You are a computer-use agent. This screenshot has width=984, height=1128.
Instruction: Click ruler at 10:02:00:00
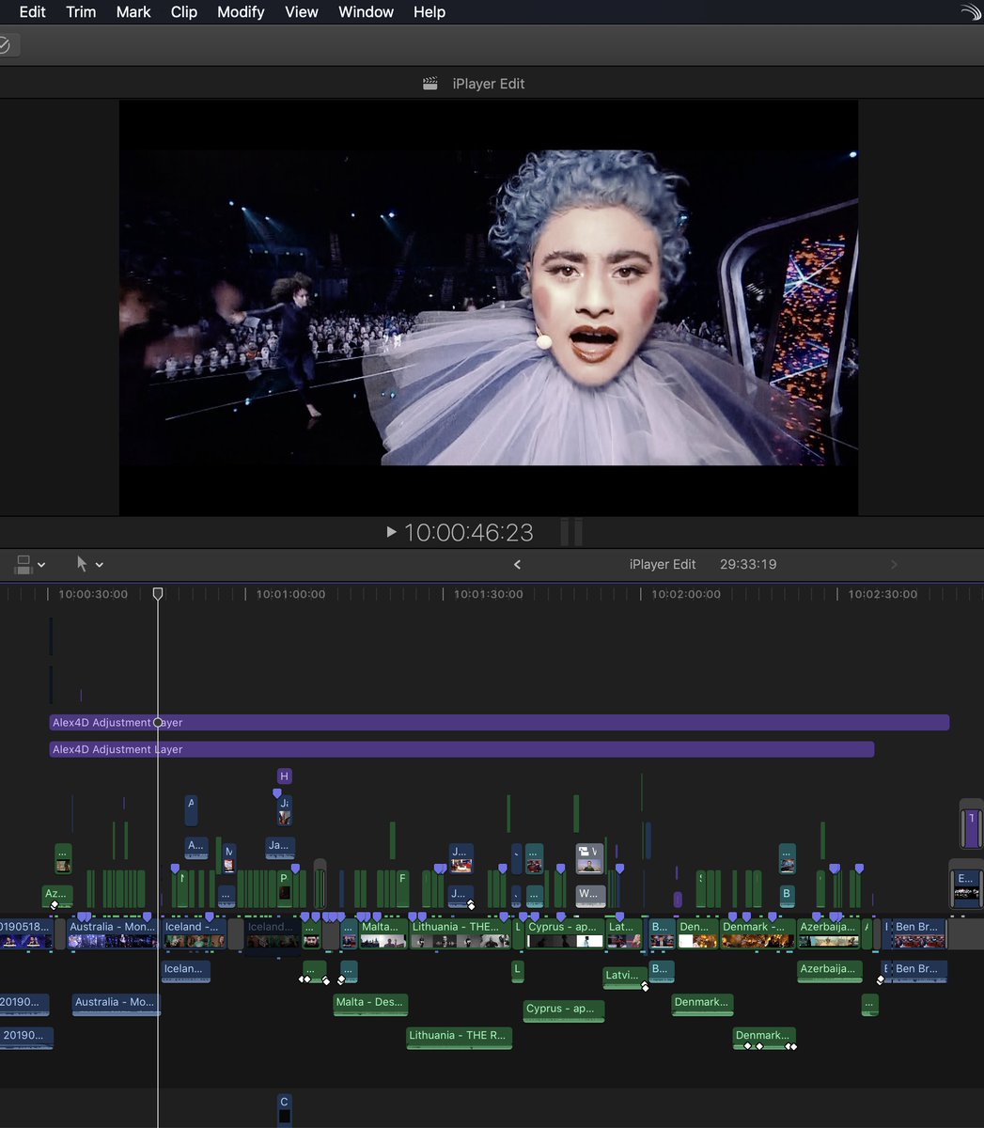[x=686, y=594]
